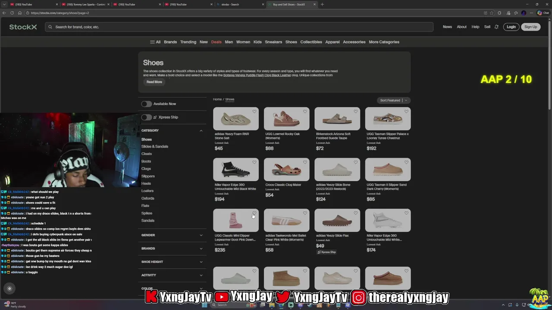Screen dimensions: 552x310
Task: Favorite the adidas Yeezy Foam RNR Stone Salt
Action: point(254,112)
